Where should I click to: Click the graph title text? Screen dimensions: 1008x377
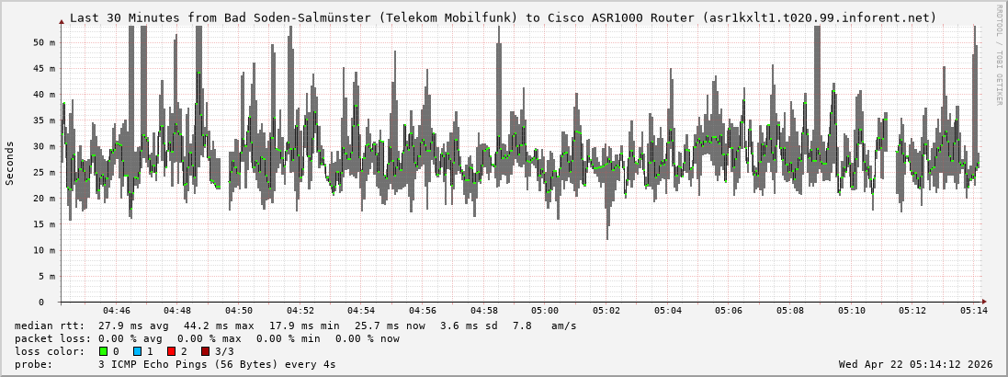point(503,17)
